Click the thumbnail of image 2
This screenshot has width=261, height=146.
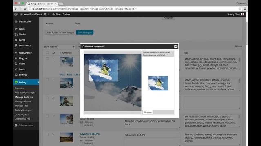[66, 83]
